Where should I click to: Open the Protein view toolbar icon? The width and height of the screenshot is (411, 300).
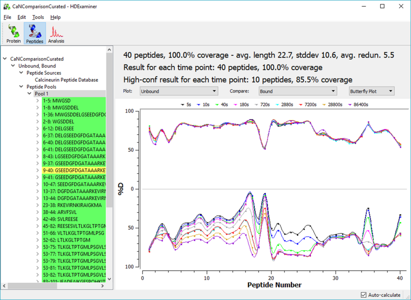14,33
